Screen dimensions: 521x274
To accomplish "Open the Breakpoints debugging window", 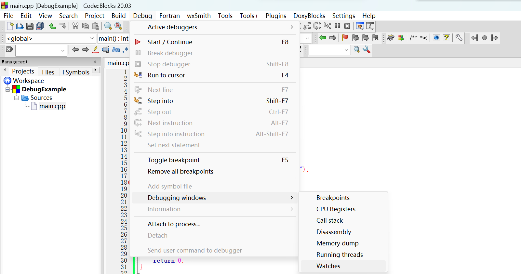I will click(343, 198).
